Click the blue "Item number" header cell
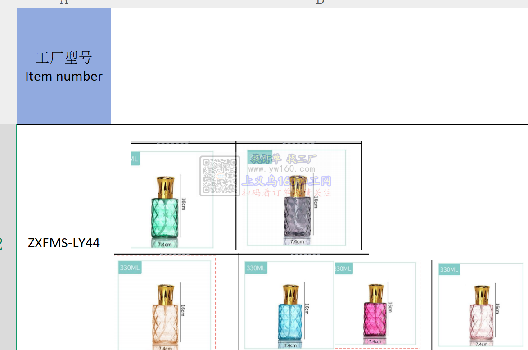This screenshot has height=350, width=528. [x=64, y=66]
